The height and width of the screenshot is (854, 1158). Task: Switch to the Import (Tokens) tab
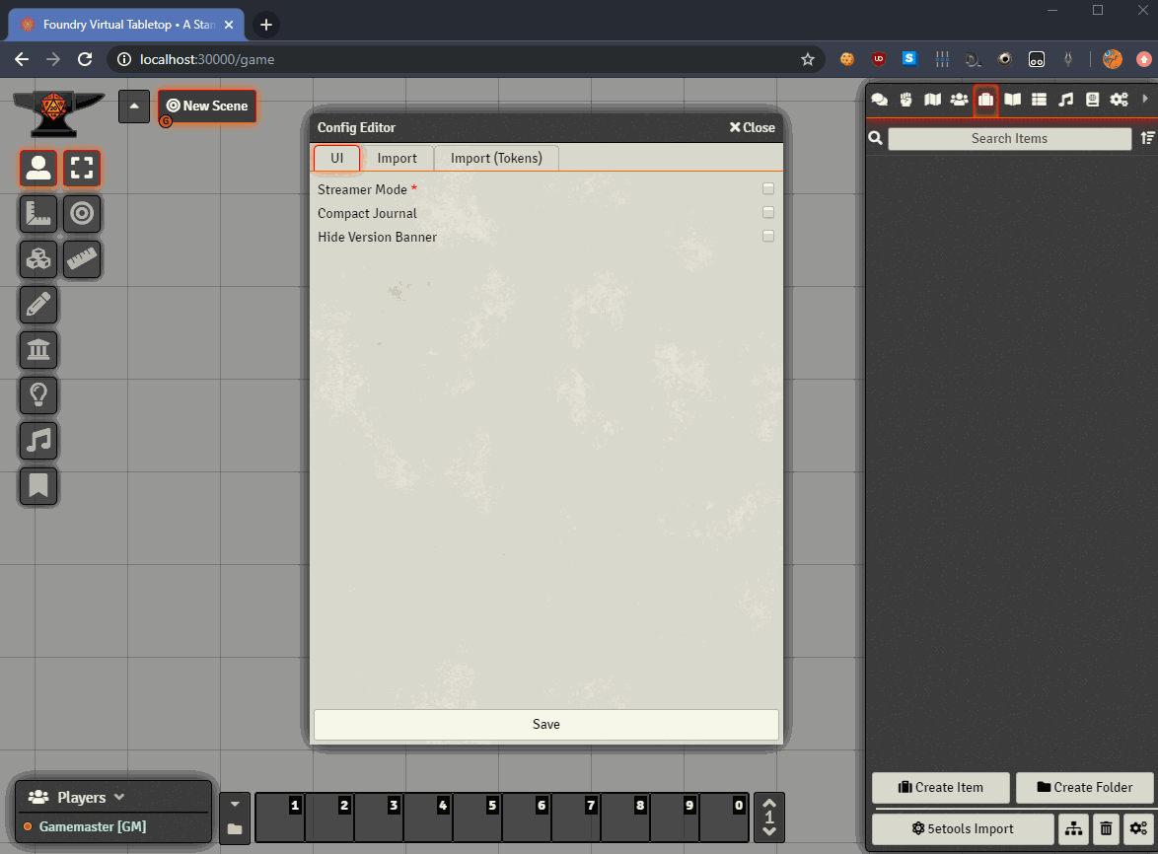pyautogui.click(x=496, y=158)
